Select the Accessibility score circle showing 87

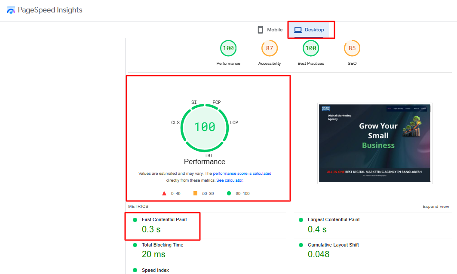270,48
